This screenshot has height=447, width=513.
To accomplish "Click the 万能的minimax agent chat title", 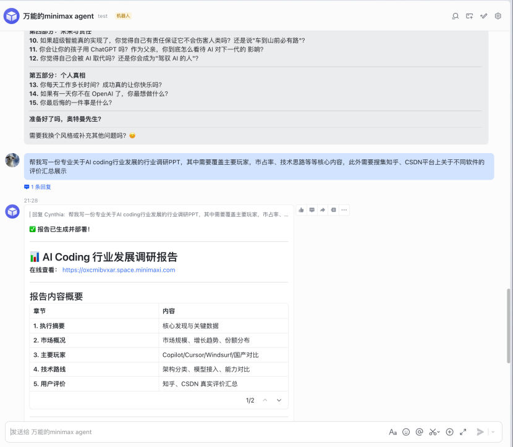I will 58,16.
